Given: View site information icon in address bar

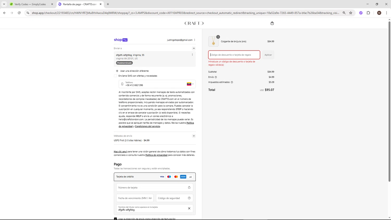Looking at the screenshot, I should pyautogui.click(x=28, y=13).
